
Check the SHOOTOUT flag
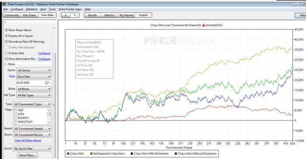tap(16, 122)
